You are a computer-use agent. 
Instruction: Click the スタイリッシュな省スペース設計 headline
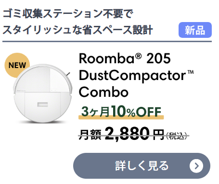pos(77,30)
